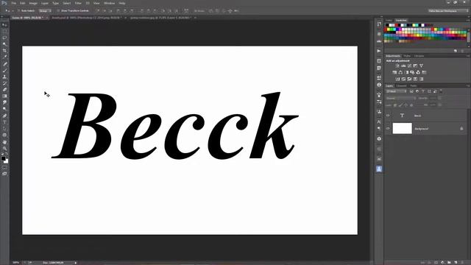Open the Actions panel play icon
The image size is (471, 265).
[379, 51]
